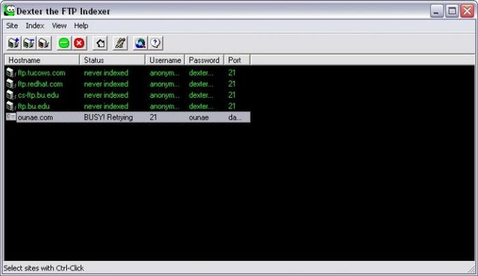
Task: Click never indexed status of cs-ftp.bu.edu
Action: pos(106,95)
